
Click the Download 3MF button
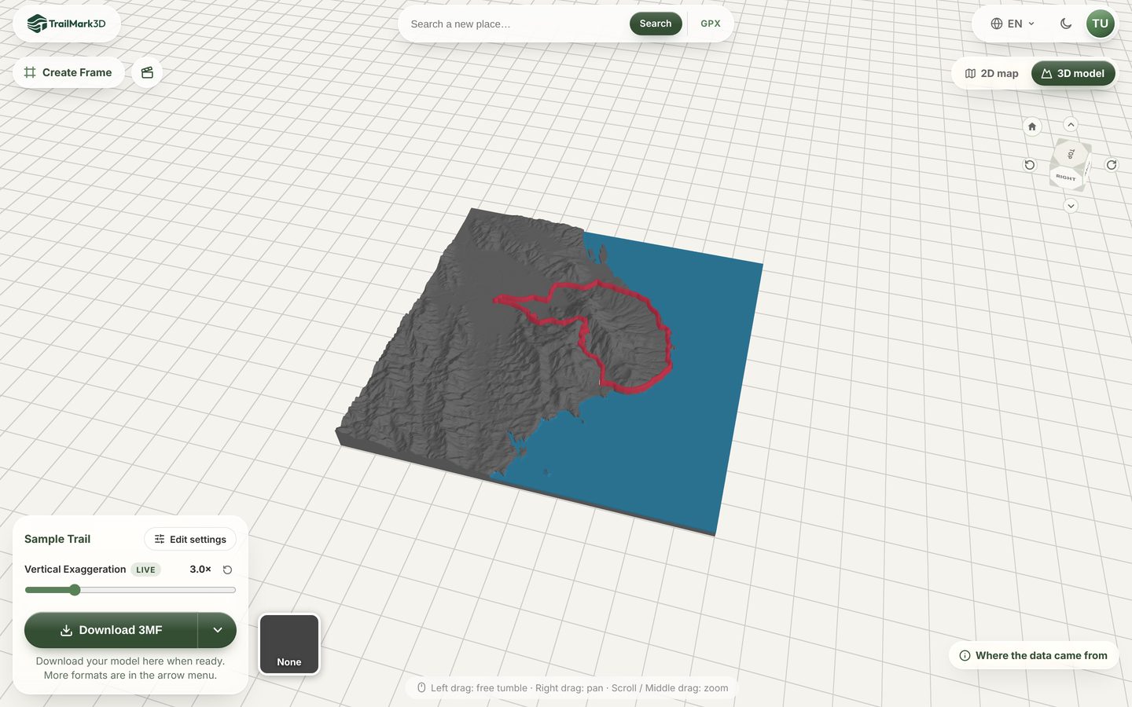[x=111, y=630]
